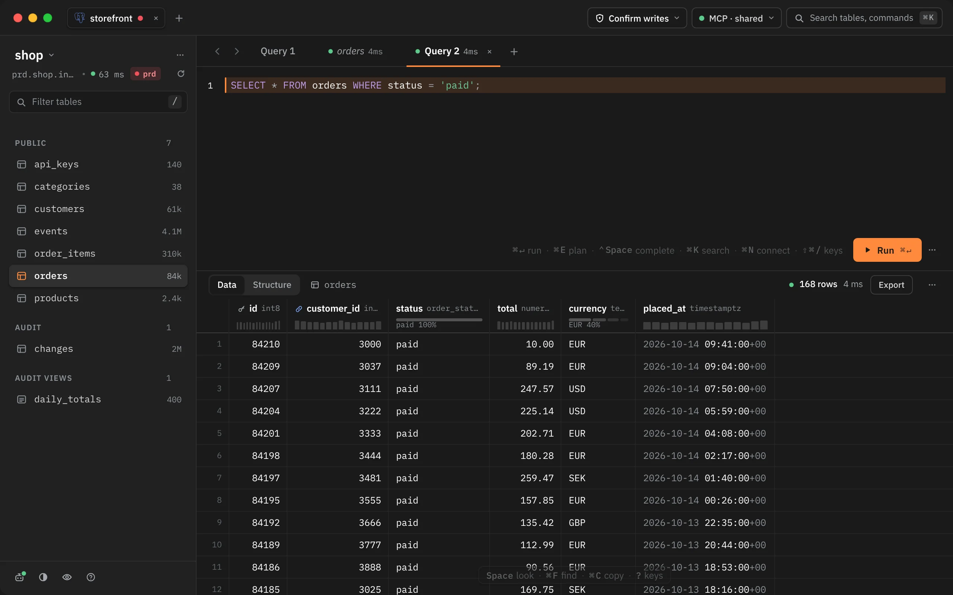Open the shop sidebar more options menu

[180, 55]
